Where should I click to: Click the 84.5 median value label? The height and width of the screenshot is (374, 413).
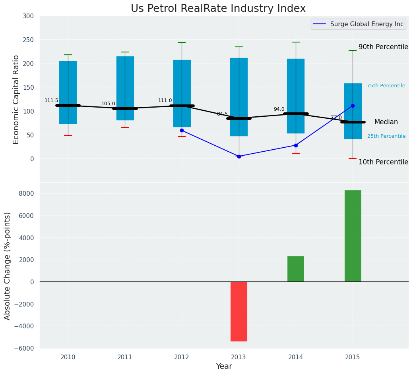(222, 114)
